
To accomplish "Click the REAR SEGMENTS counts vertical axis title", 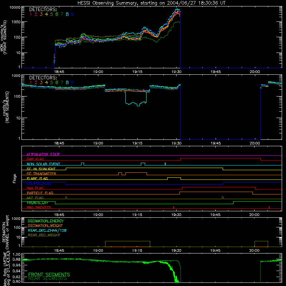I will [6, 107].
